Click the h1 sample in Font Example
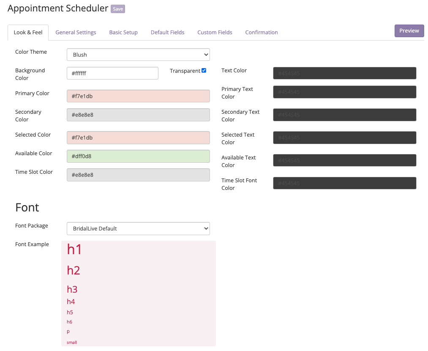Image resolution: width=428 pixels, height=351 pixels. [74, 250]
